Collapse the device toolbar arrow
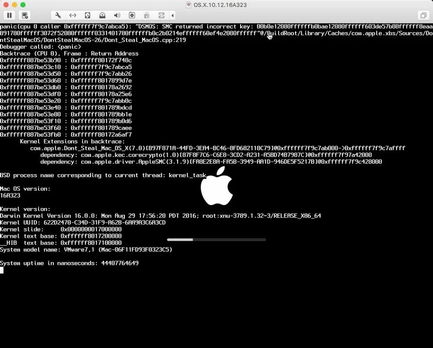The image size is (433, 348). tap(173, 16)
